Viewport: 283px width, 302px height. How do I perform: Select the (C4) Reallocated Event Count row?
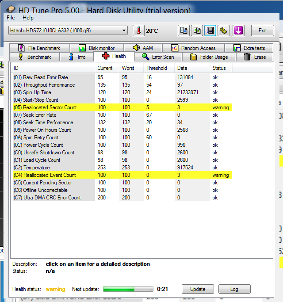pyautogui.click(x=122, y=175)
